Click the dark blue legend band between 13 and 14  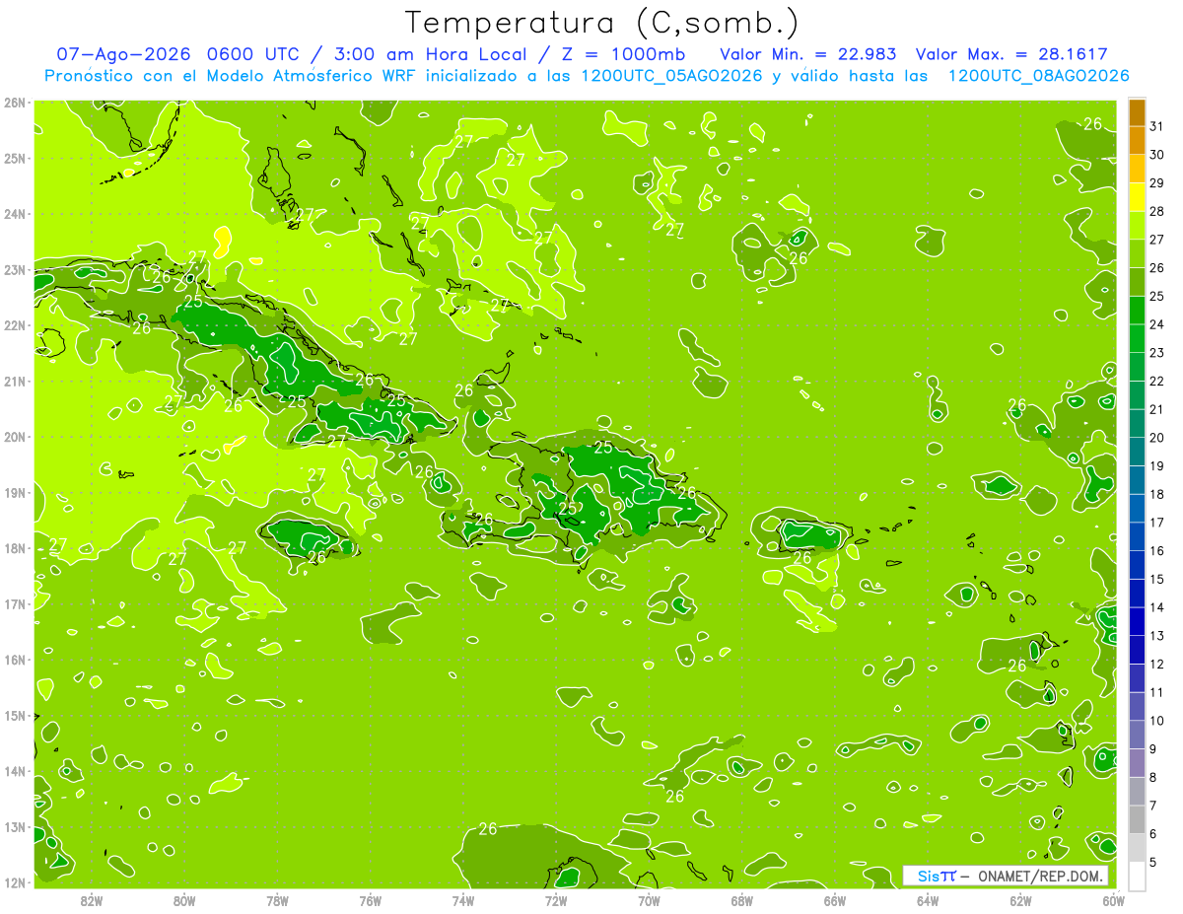pos(1136,622)
